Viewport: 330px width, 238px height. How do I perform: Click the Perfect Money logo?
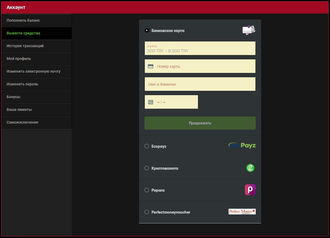point(242,212)
